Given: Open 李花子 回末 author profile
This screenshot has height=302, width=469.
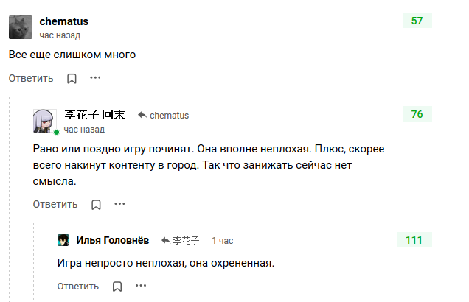Looking at the screenshot, I should tap(94, 115).
